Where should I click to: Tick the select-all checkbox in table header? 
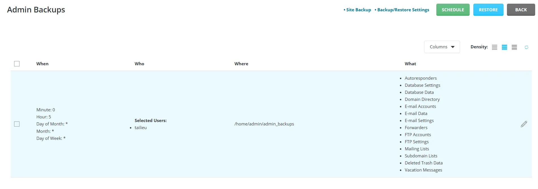click(x=17, y=64)
